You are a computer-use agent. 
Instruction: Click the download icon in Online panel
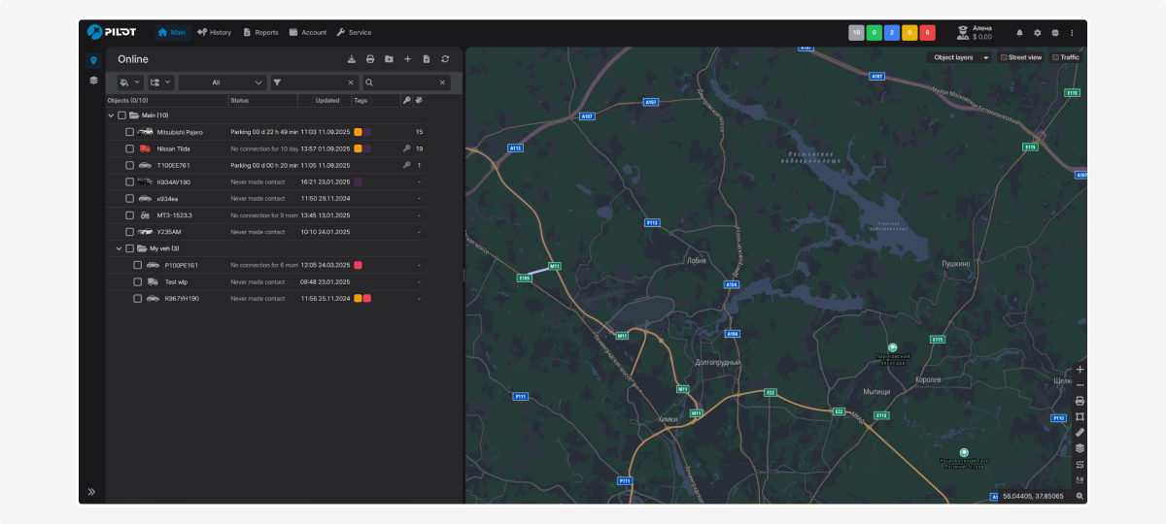pos(352,59)
